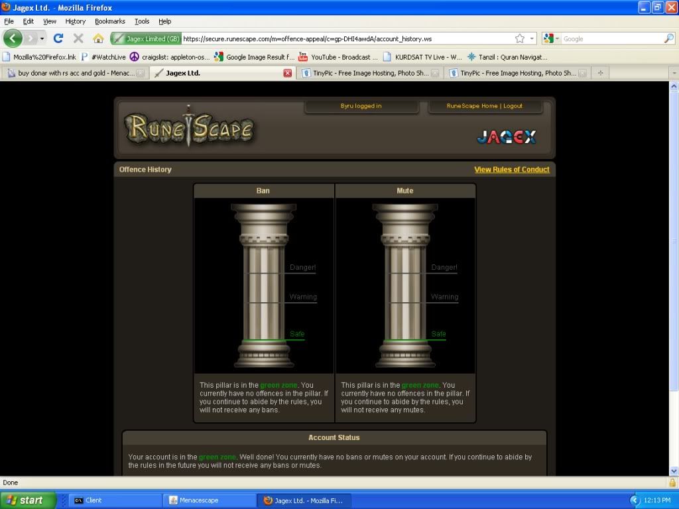679x509 pixels.
Task: Click the page scrollbar down arrow
Action: [674, 471]
